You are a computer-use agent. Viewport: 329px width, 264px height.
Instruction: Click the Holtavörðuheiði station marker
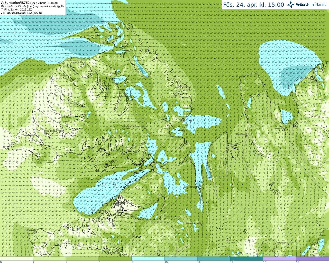click(201, 225)
